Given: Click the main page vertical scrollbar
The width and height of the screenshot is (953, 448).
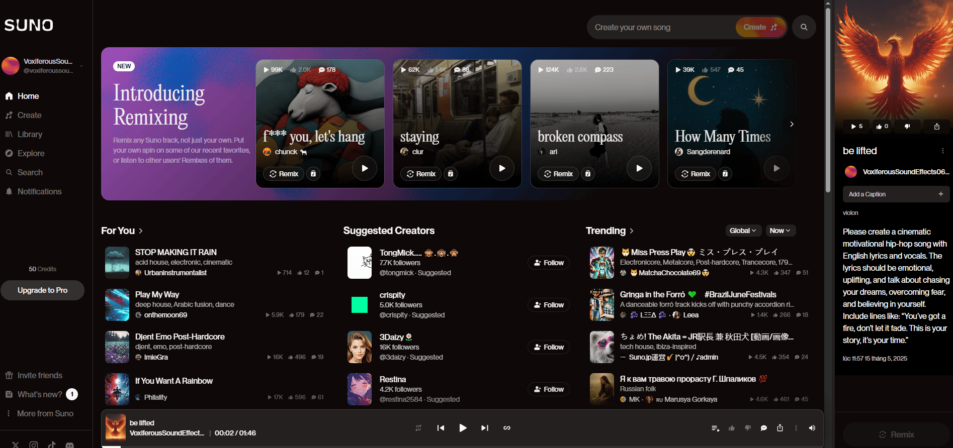Looking at the screenshot, I should tap(828, 100).
